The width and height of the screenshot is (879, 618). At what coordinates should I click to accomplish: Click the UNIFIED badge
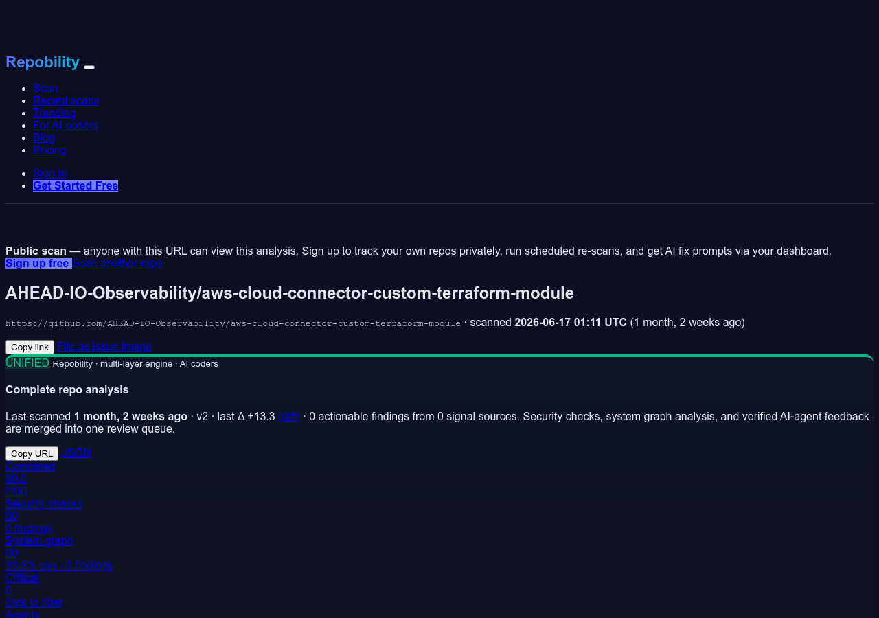click(x=27, y=363)
